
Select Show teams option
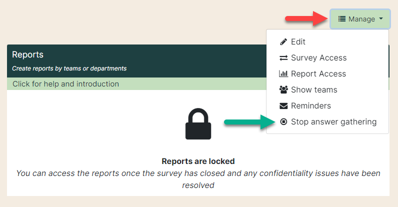coord(327,90)
